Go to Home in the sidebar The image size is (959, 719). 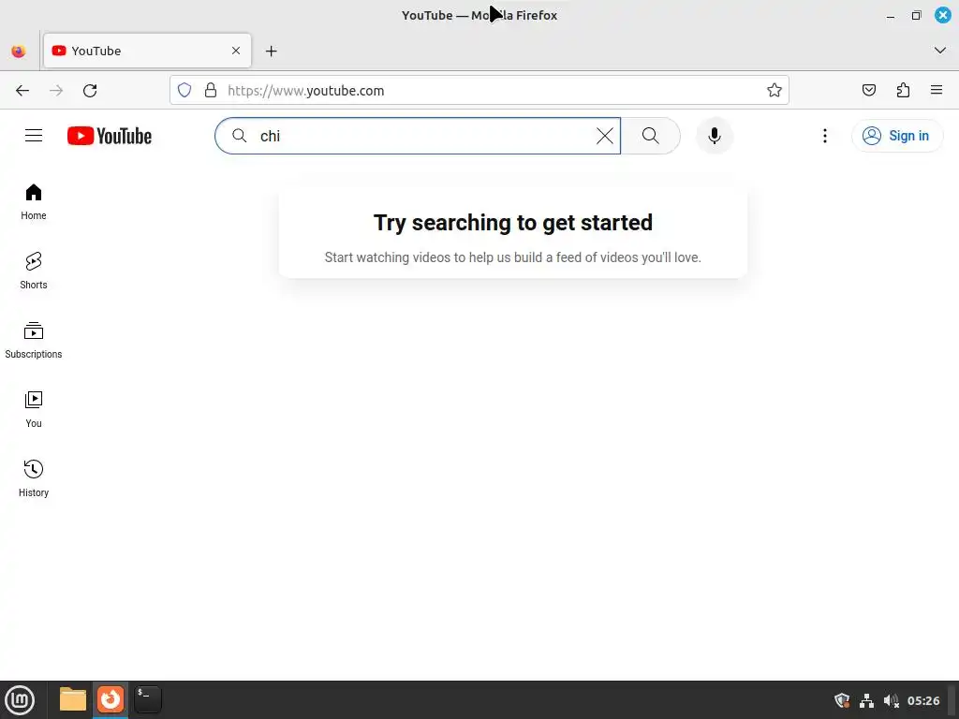click(34, 202)
